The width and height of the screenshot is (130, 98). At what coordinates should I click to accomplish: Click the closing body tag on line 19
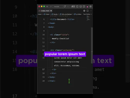pyautogui.click(x=51, y=77)
